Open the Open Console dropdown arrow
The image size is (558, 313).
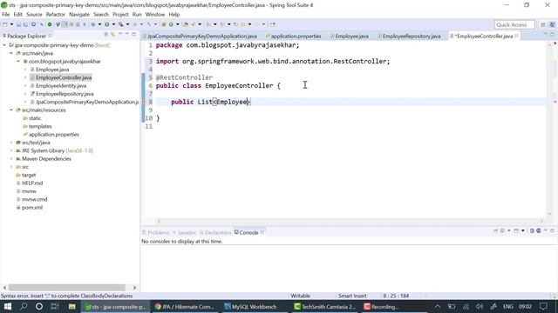point(523,231)
